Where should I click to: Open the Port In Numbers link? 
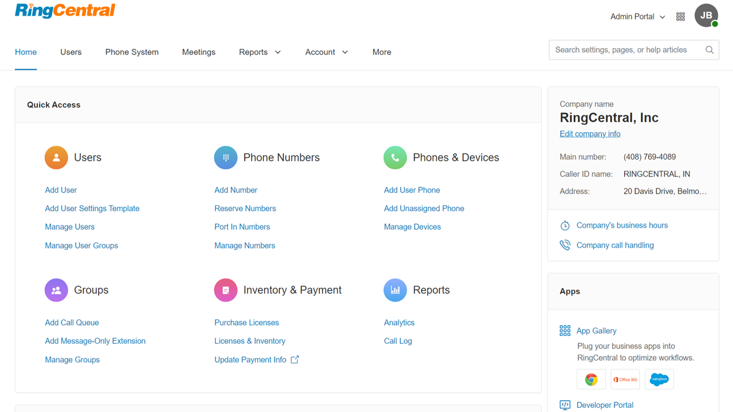pos(242,227)
